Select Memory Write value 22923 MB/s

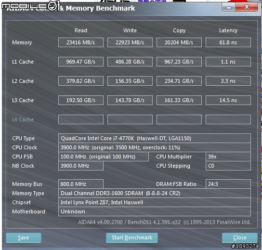(x=130, y=42)
